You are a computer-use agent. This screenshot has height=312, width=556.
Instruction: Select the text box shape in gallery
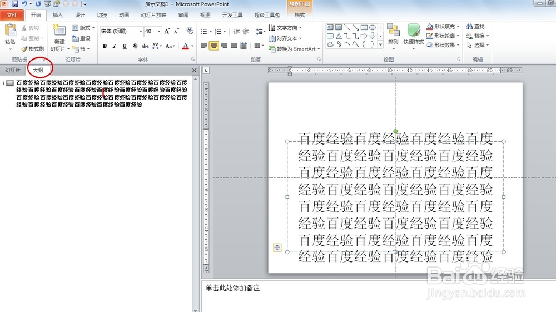pos(330,27)
